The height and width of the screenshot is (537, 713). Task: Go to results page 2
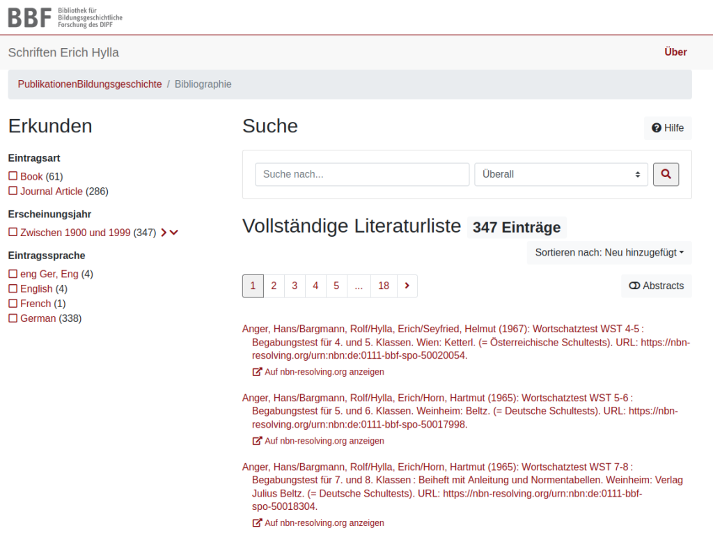pyautogui.click(x=274, y=286)
